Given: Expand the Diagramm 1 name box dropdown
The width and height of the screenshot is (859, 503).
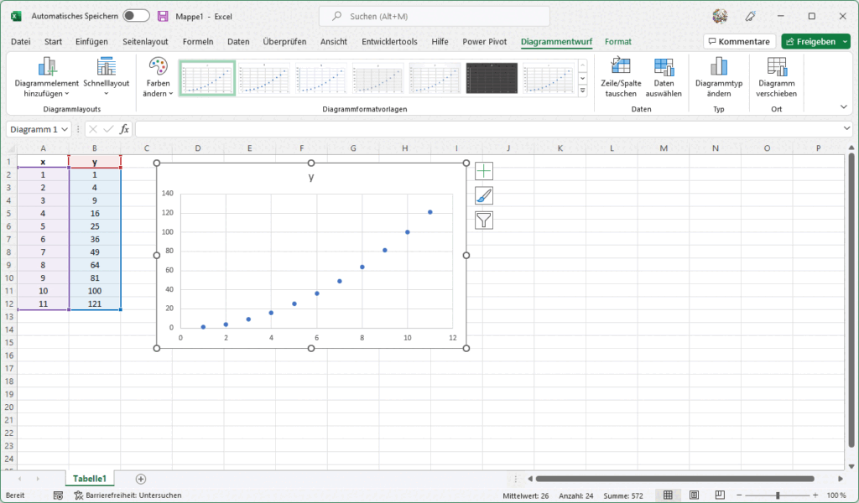Looking at the screenshot, I should (x=65, y=129).
